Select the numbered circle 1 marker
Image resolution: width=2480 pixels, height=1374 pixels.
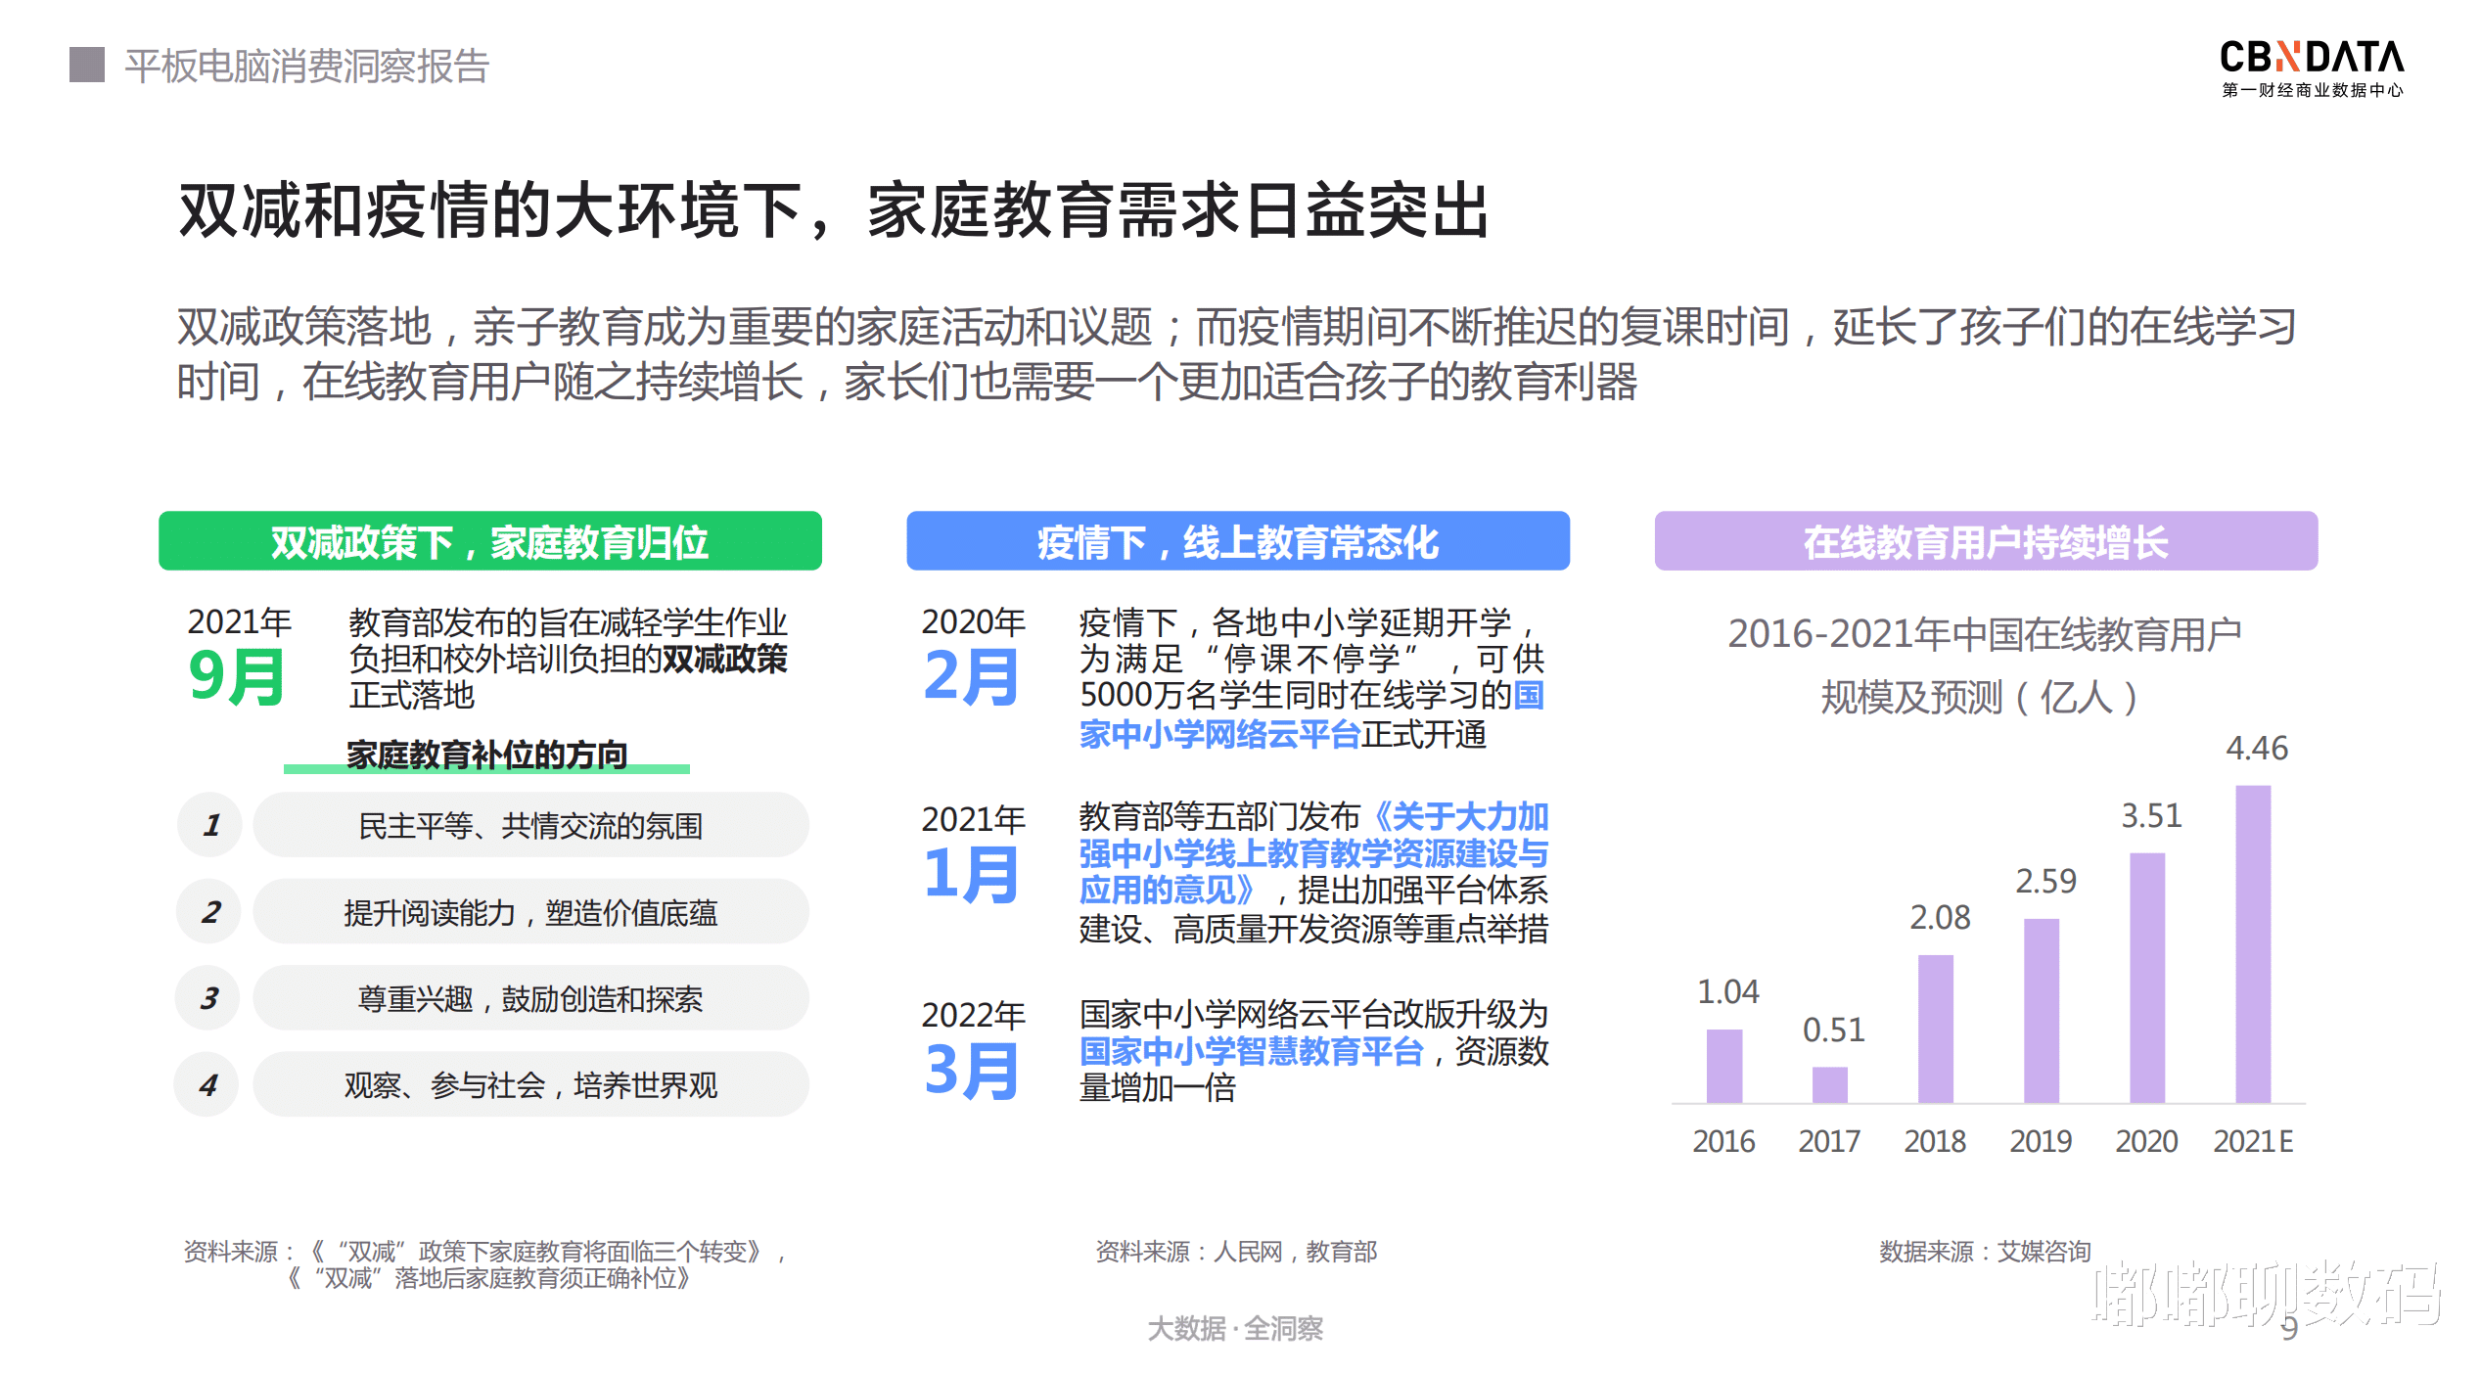coord(208,825)
